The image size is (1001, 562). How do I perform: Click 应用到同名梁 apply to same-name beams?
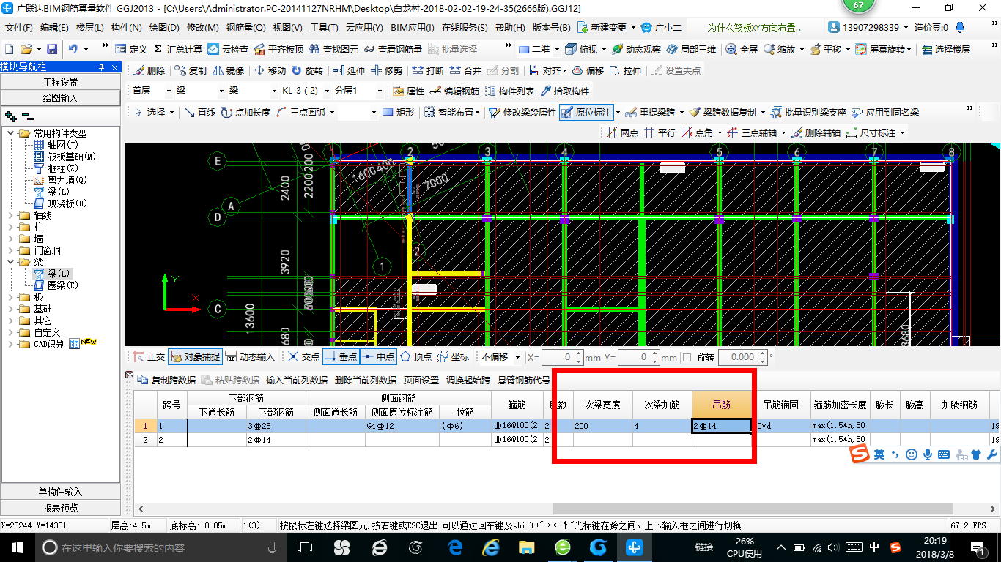(x=886, y=113)
